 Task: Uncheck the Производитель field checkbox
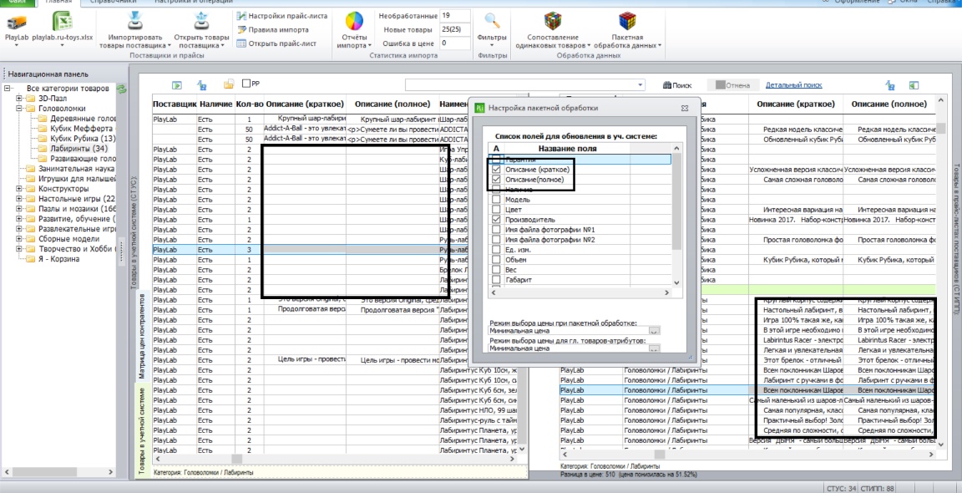pos(496,219)
